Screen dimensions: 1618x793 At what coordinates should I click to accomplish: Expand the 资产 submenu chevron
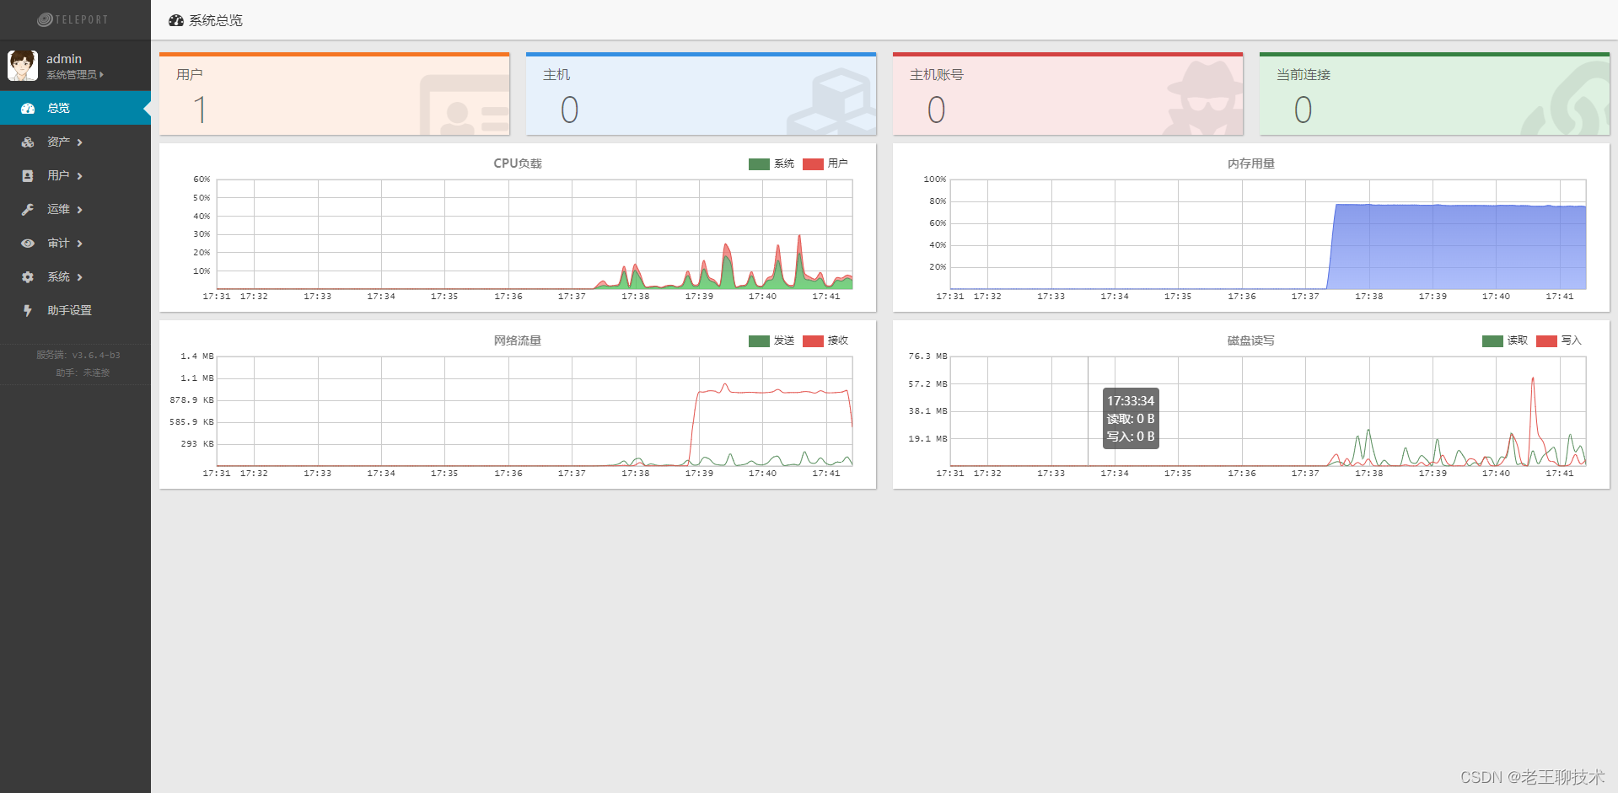click(79, 142)
